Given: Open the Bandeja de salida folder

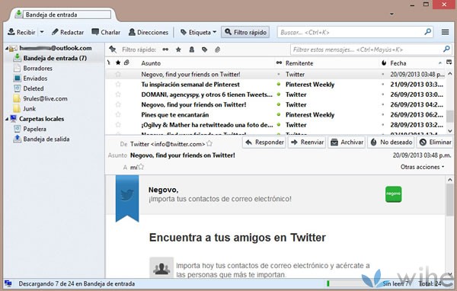Looking at the screenshot, I should click(46, 139).
